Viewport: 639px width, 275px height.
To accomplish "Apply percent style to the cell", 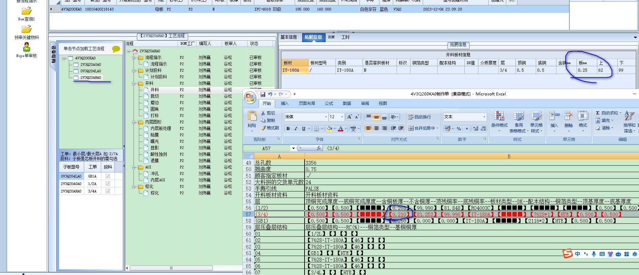I will tap(459, 129).
